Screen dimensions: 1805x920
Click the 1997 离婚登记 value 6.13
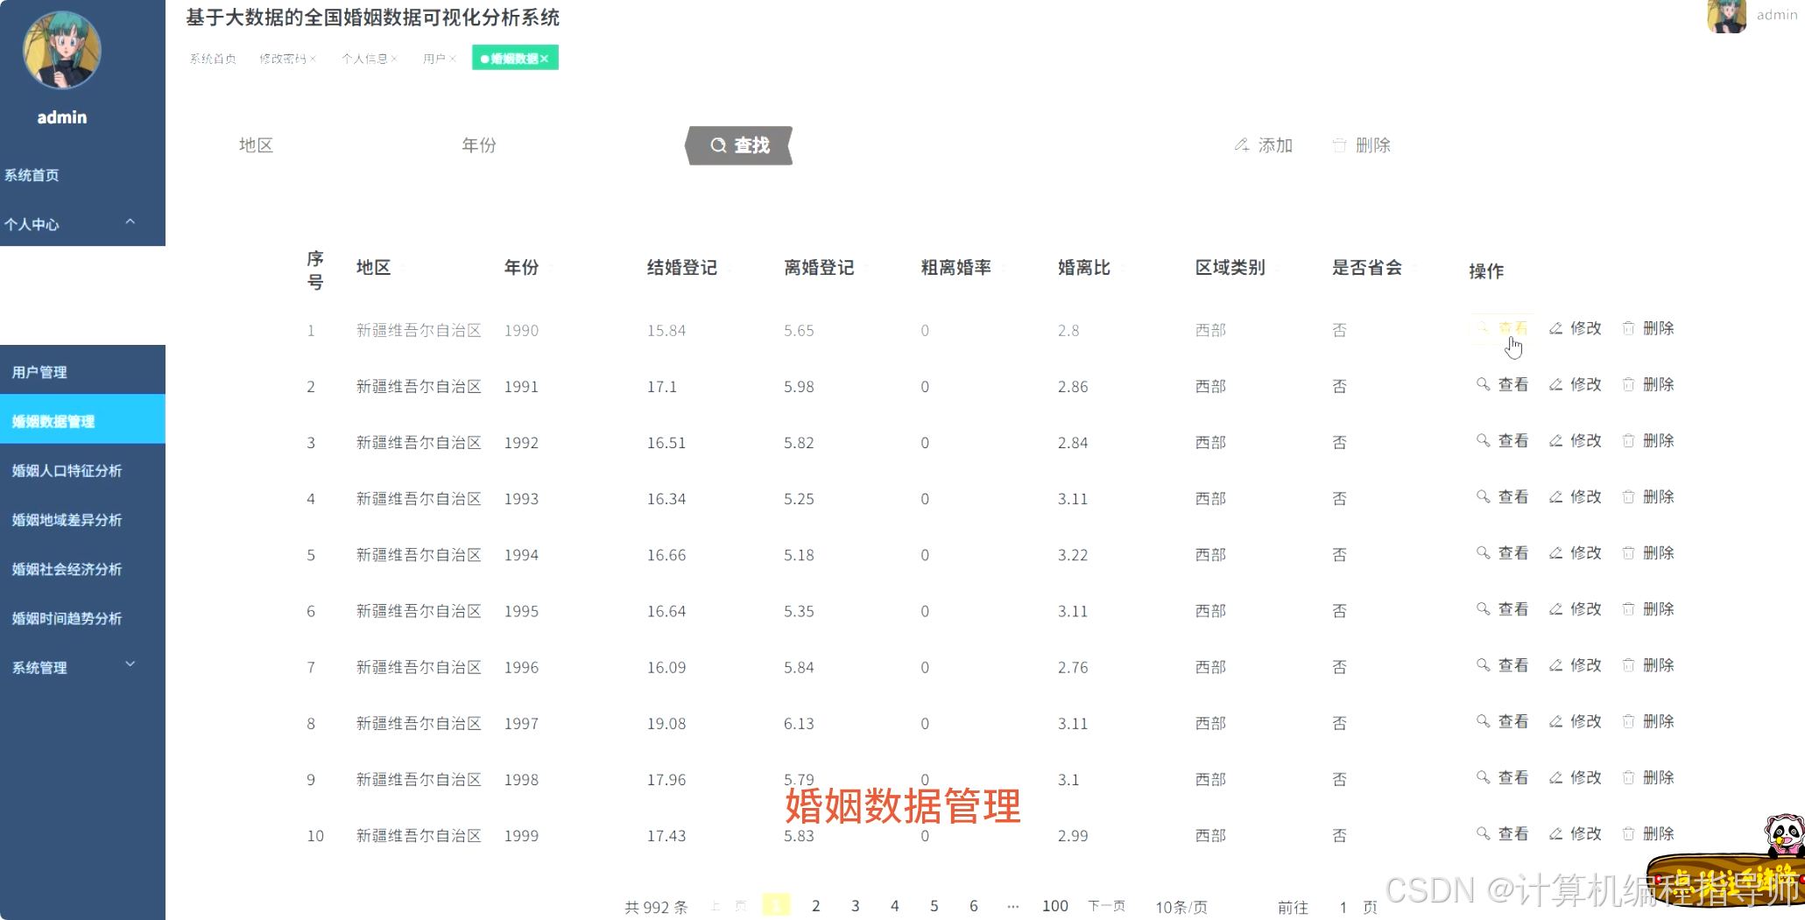[x=799, y=724]
